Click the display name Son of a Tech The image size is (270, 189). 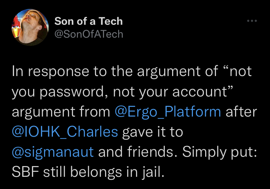tap(89, 21)
